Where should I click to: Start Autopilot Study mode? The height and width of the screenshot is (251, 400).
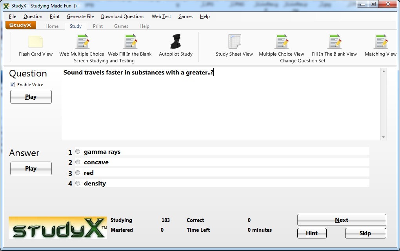click(x=176, y=45)
